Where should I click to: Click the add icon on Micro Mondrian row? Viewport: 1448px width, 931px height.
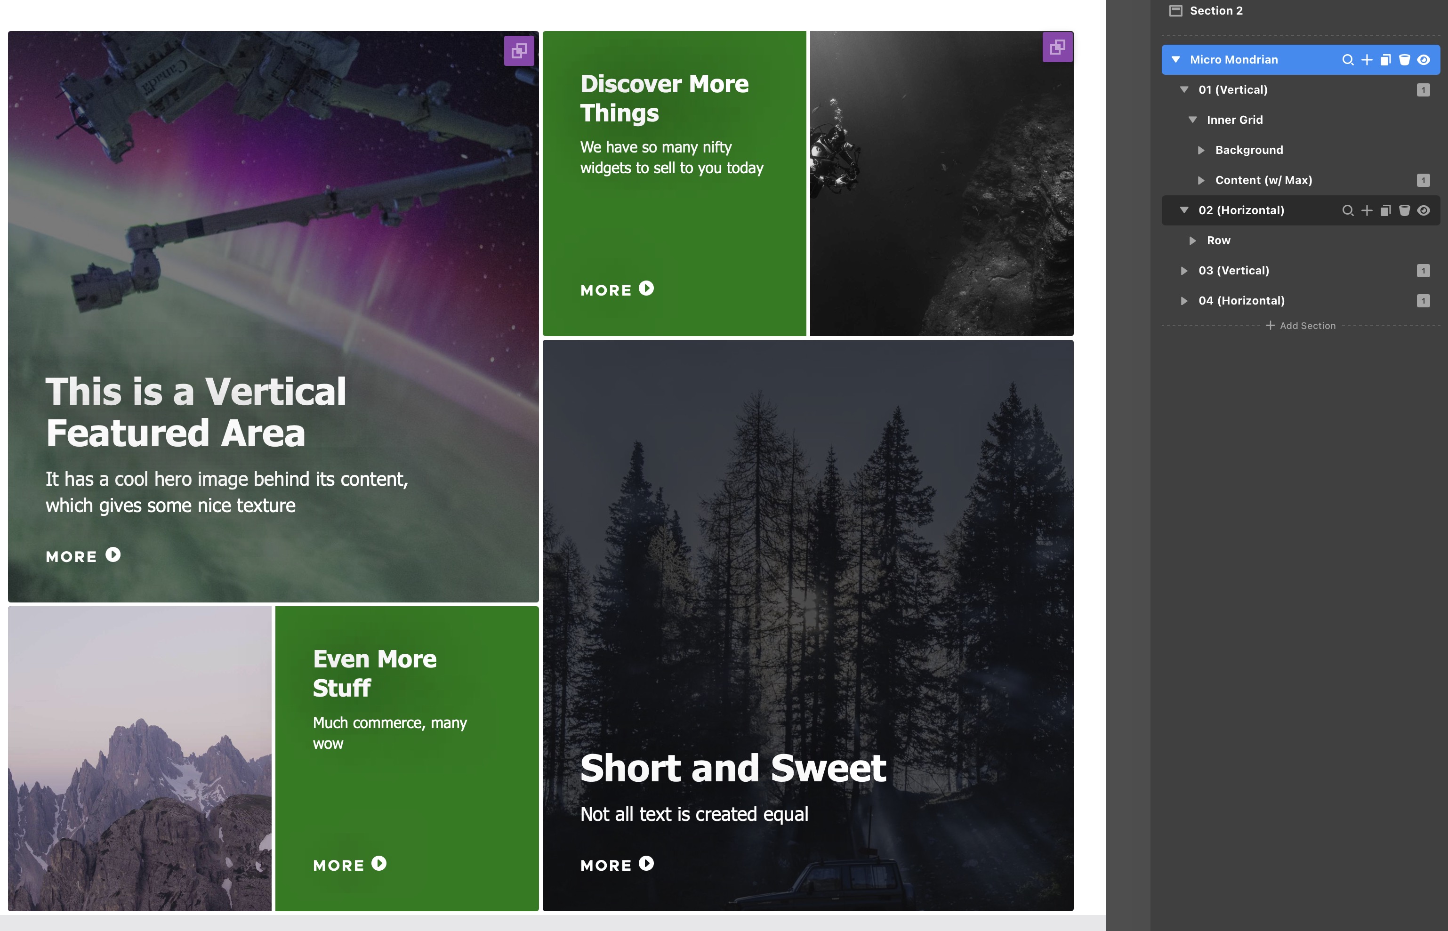pyautogui.click(x=1367, y=60)
